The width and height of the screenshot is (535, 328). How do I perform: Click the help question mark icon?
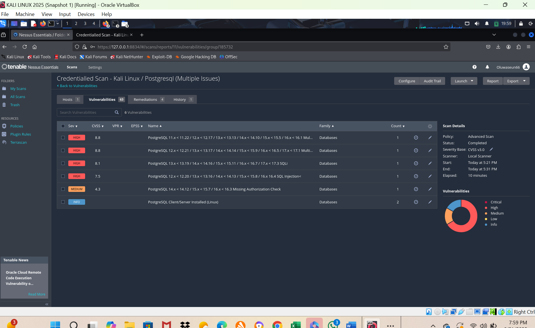[x=474, y=67]
